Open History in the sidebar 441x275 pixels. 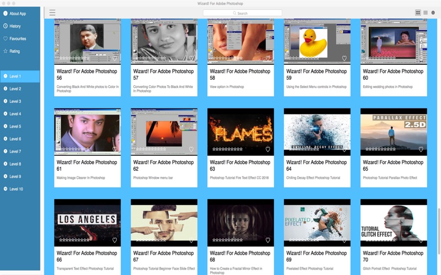[x=12, y=26]
